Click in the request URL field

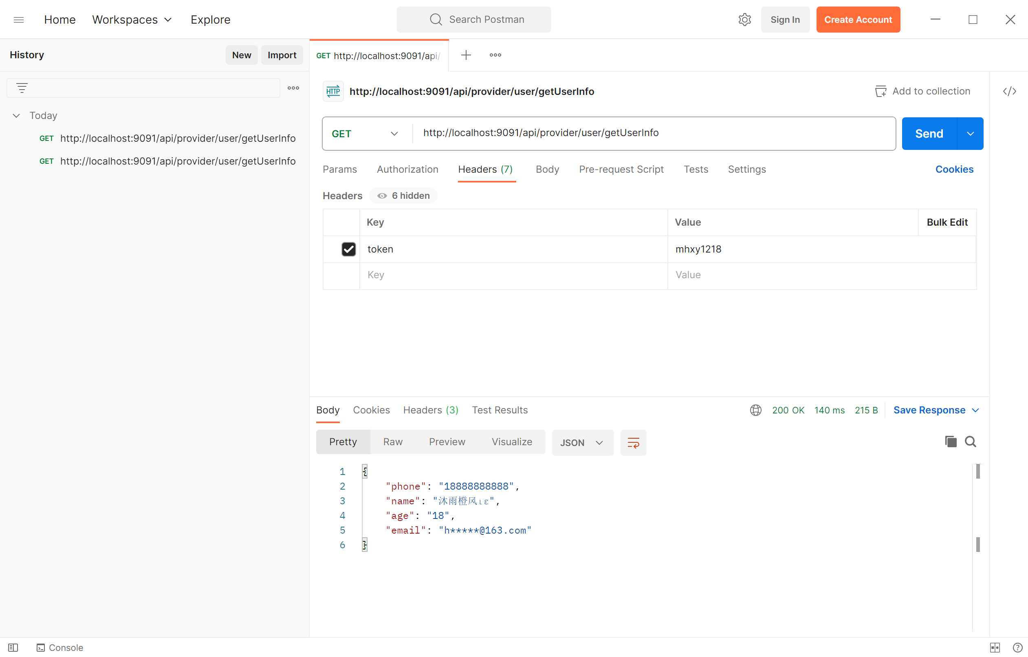point(641,133)
